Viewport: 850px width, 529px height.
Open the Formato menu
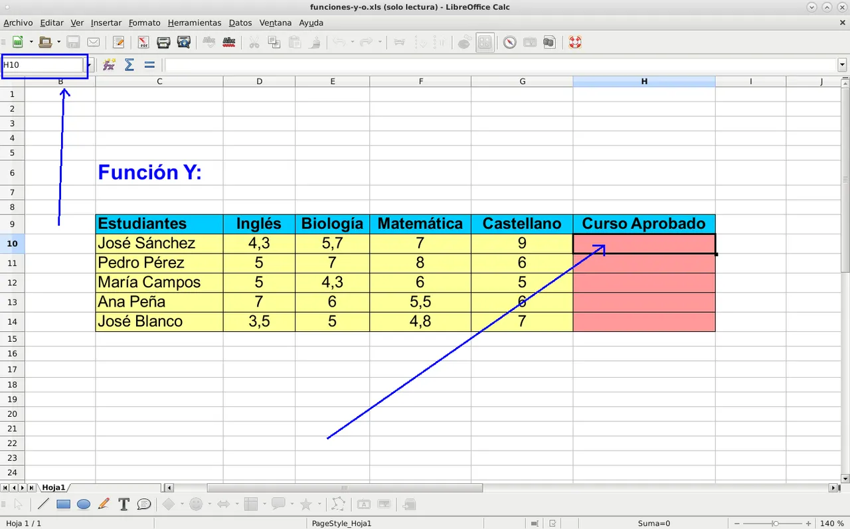144,23
